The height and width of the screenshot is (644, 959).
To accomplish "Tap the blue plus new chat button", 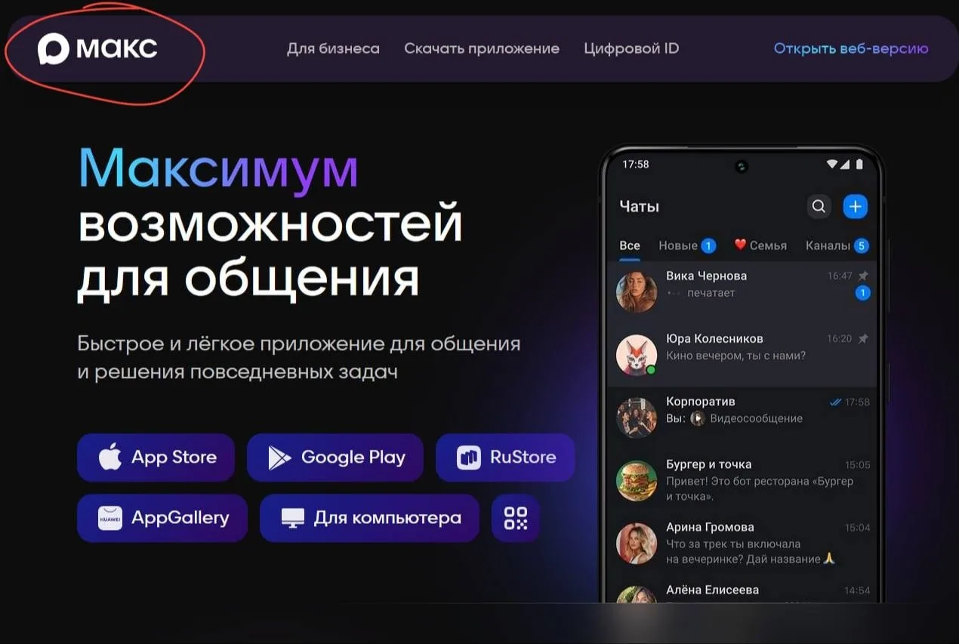I will tap(856, 206).
